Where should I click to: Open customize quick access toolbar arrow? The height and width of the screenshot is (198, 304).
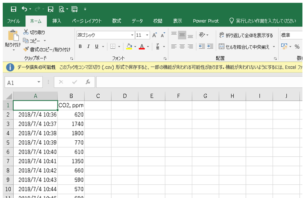pyautogui.click(x=85, y=9)
